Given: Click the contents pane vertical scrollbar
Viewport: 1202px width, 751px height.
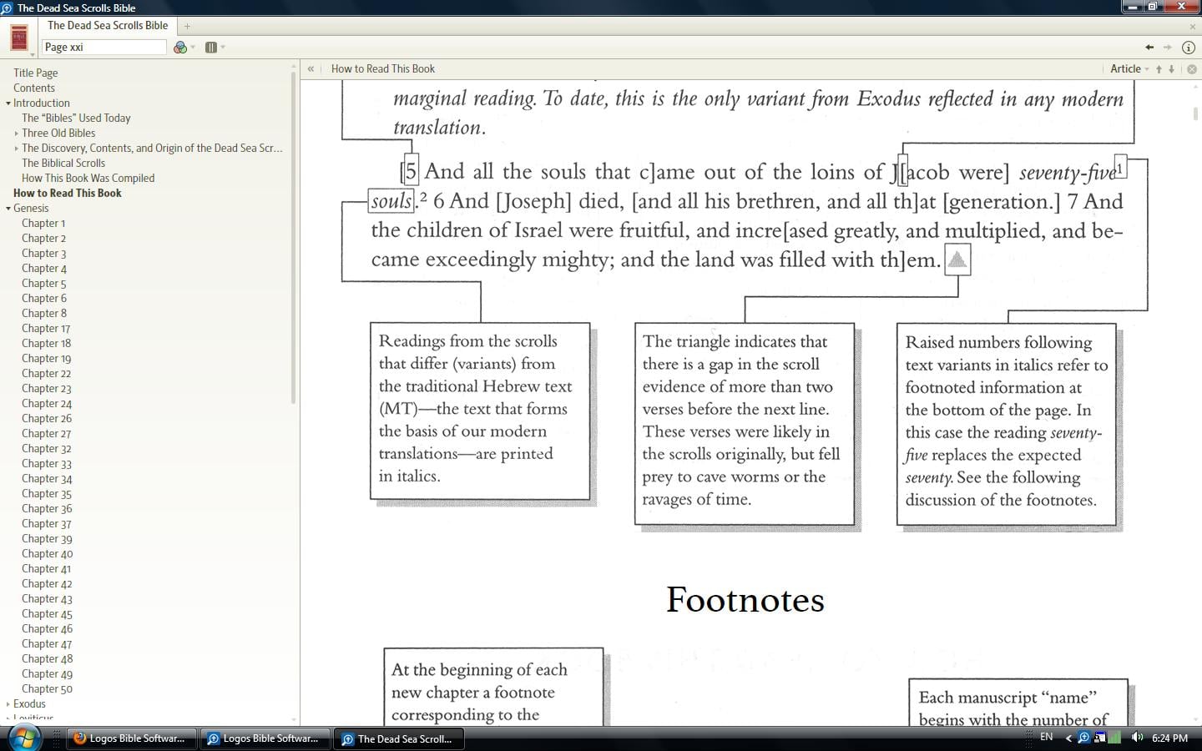Looking at the screenshot, I should 293,238.
